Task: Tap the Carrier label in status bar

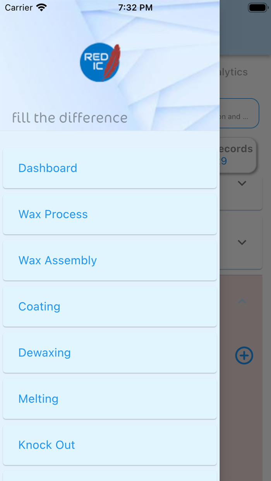Action: point(19,7)
